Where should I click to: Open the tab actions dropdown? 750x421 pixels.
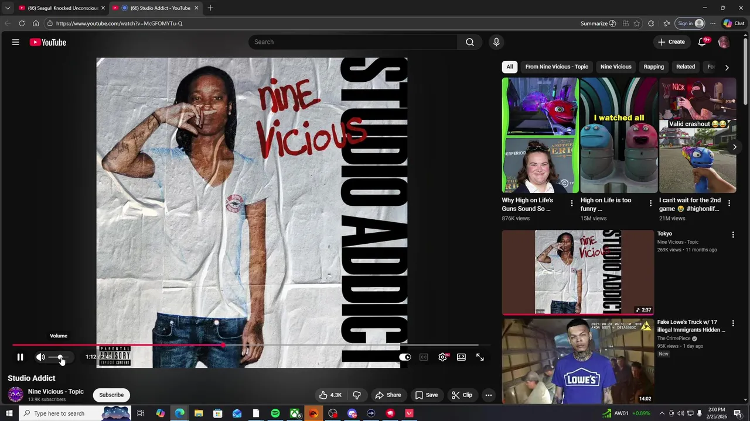[8, 8]
